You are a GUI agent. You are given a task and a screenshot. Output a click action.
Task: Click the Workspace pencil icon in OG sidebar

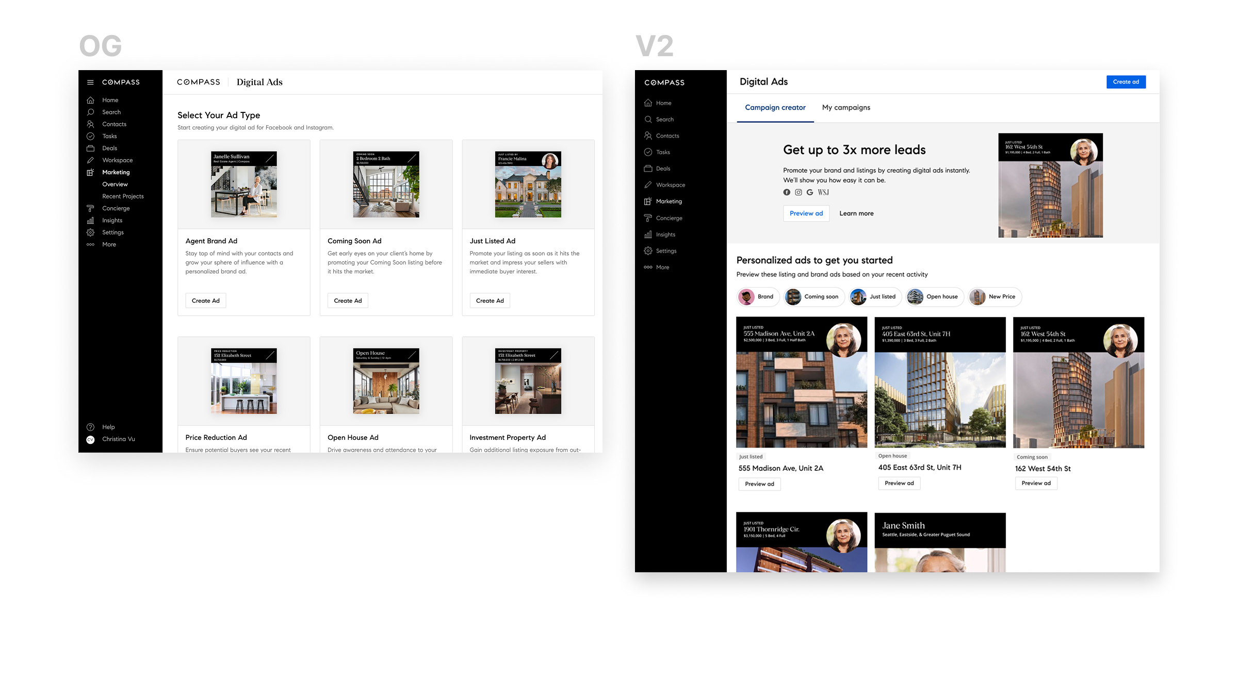(90, 160)
